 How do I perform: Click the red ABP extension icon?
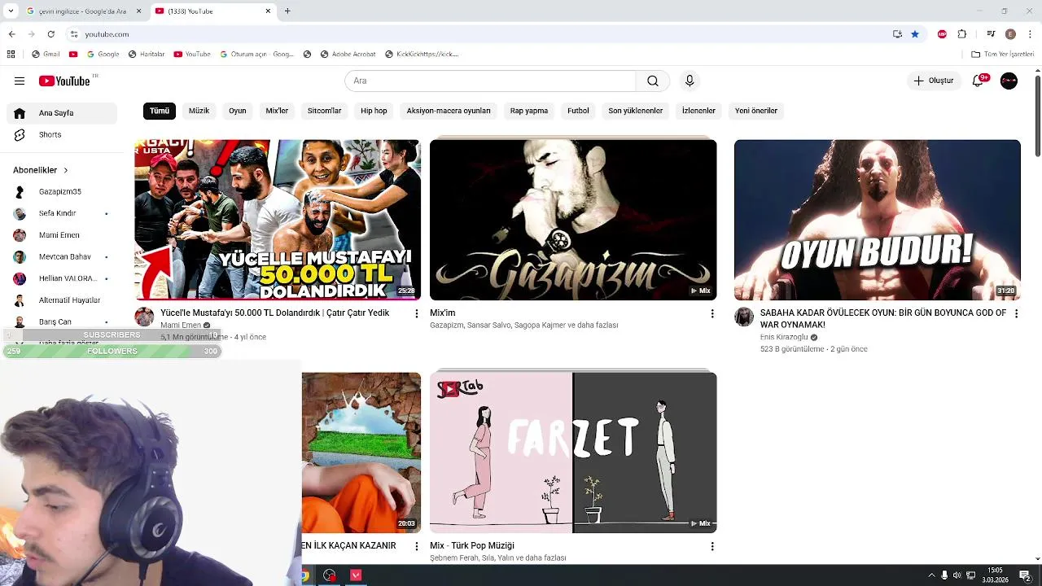[942, 34]
